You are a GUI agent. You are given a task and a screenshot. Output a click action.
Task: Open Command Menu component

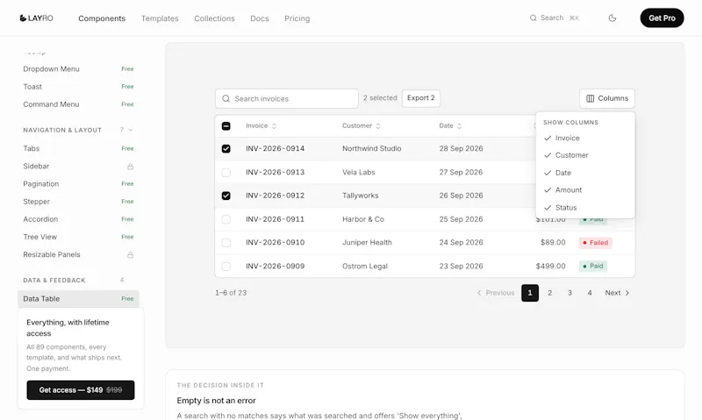click(x=78, y=104)
